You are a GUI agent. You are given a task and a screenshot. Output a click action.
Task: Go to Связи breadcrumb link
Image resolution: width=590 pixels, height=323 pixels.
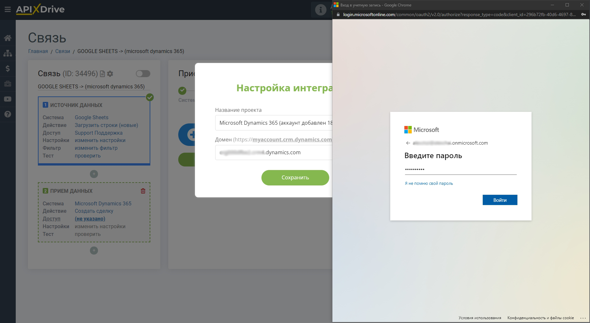pyautogui.click(x=63, y=51)
